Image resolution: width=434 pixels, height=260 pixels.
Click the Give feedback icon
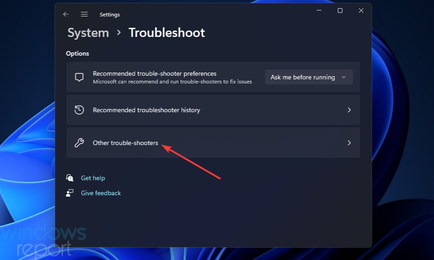70,193
